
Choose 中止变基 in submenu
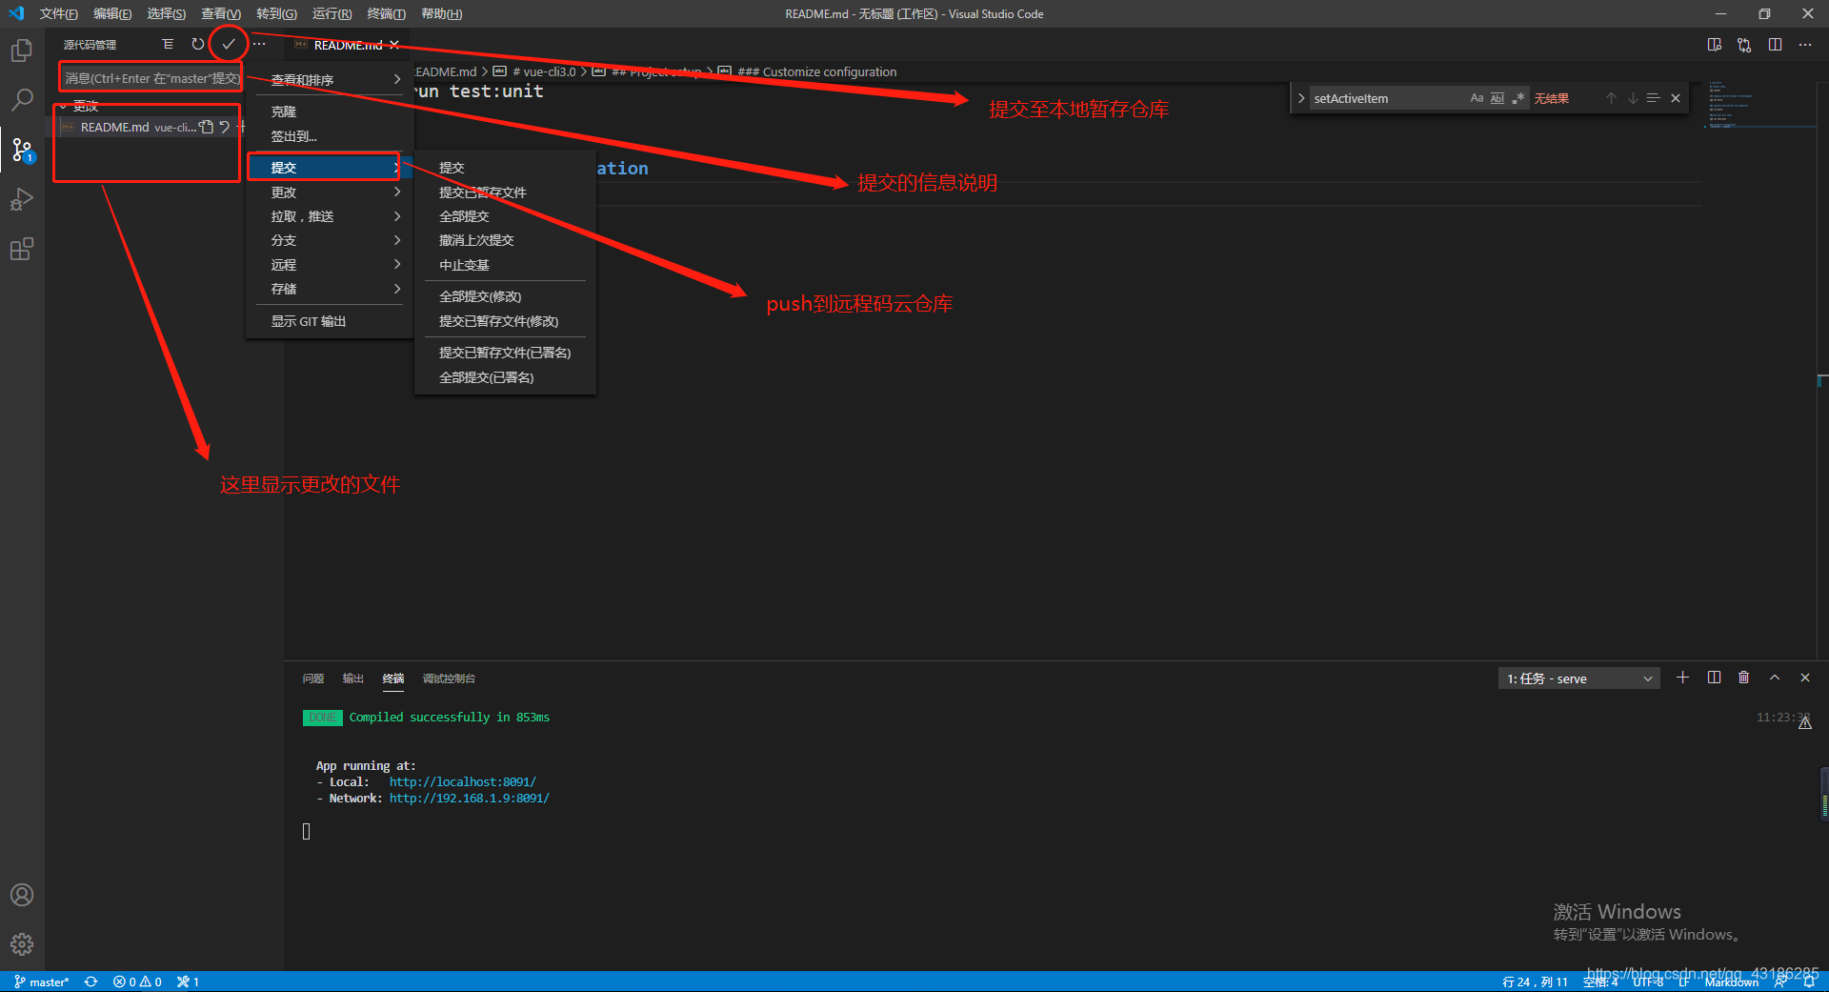(505, 265)
